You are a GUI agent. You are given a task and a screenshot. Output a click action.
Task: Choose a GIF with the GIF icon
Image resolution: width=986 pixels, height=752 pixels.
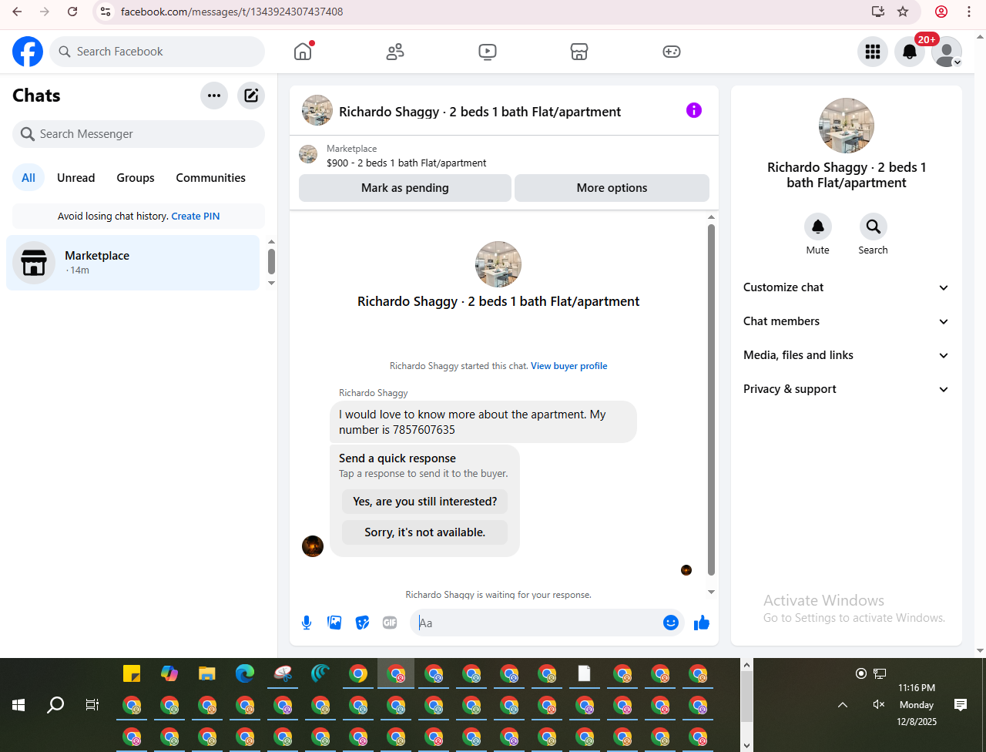point(390,623)
